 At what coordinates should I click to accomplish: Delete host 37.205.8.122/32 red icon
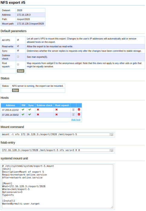79,109
